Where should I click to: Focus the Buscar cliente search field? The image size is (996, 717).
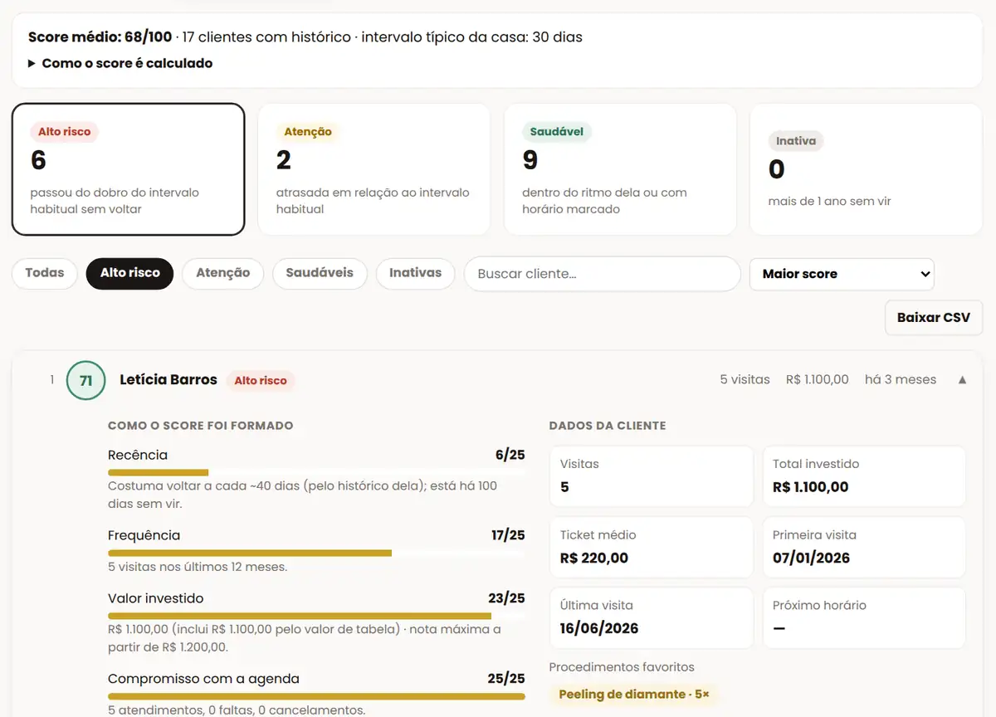tap(603, 274)
